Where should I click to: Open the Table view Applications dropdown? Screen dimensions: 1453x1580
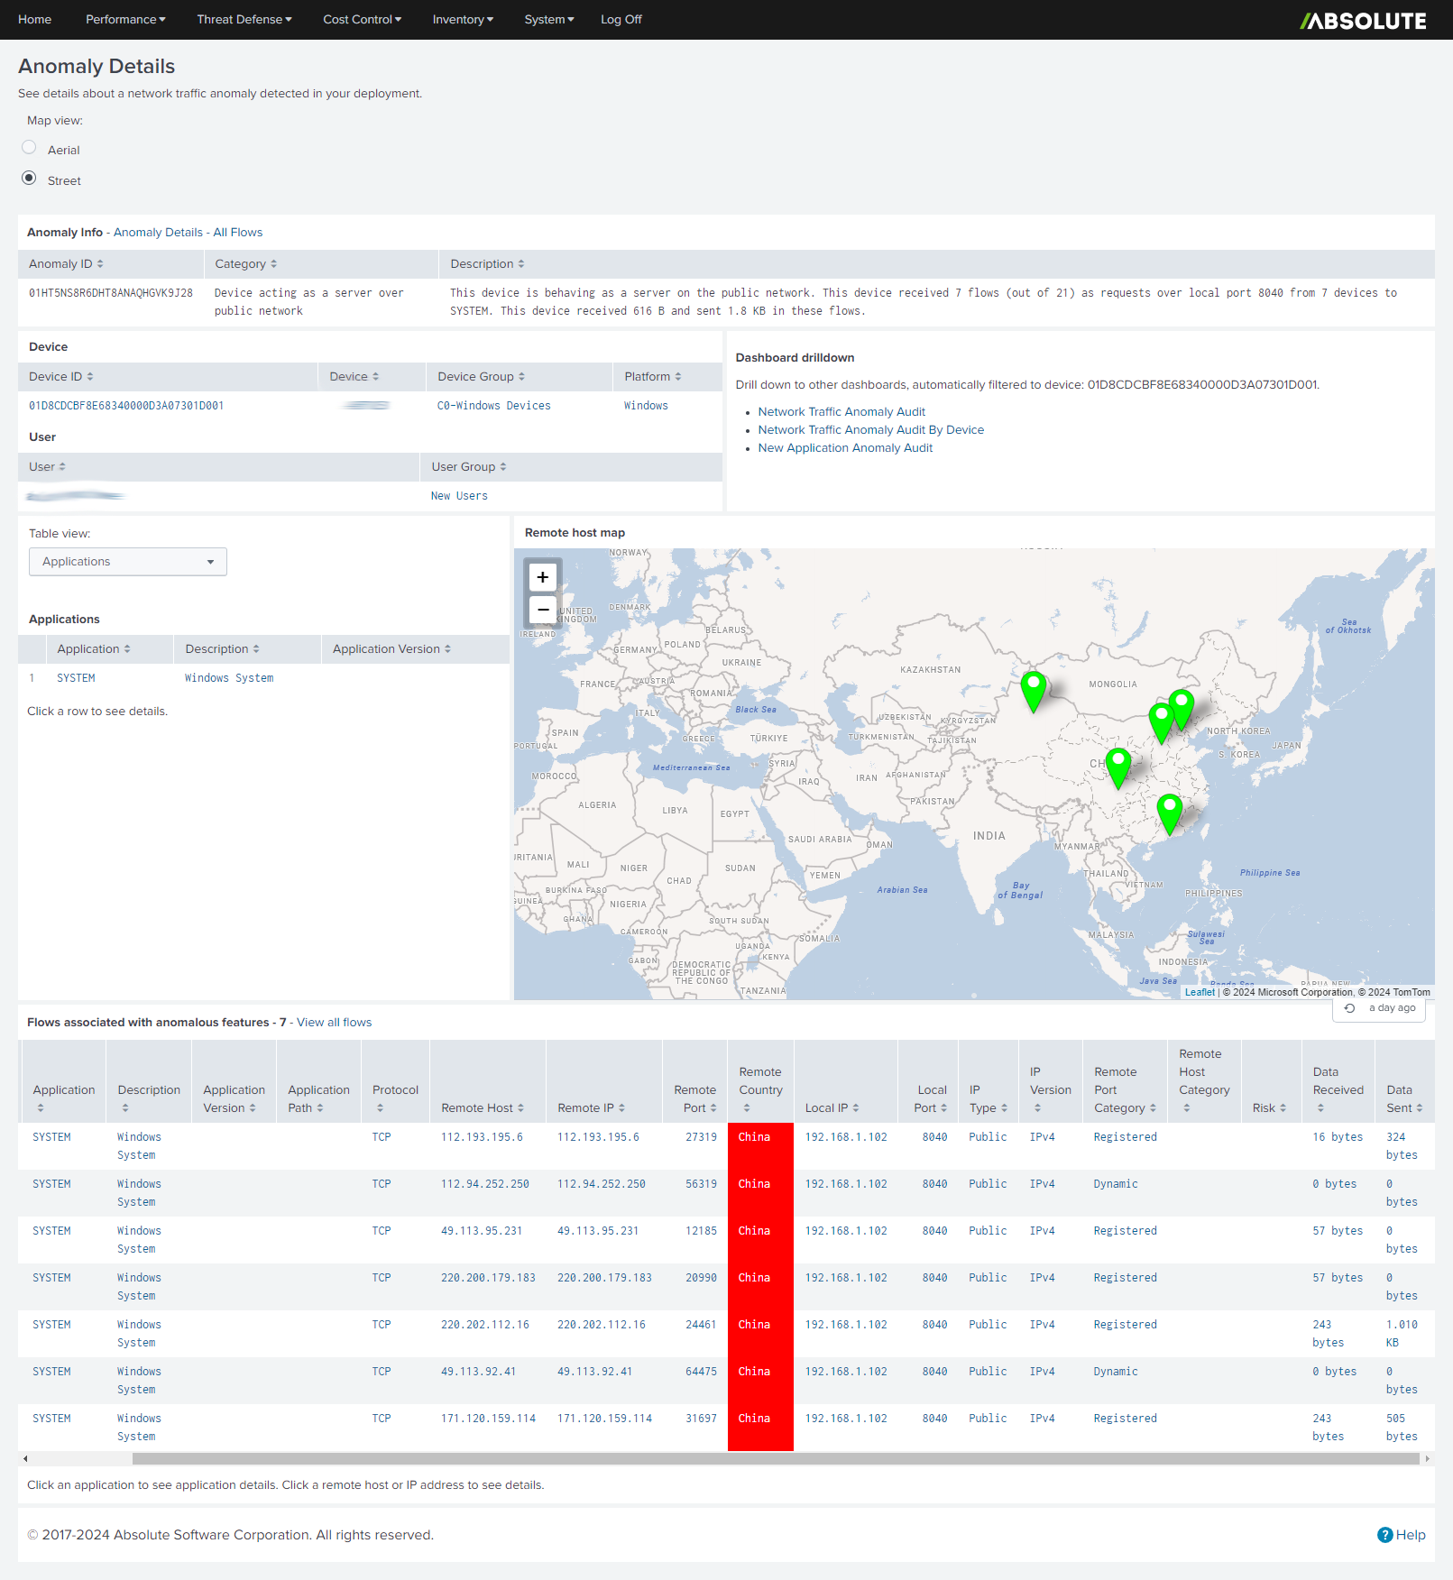[128, 562]
